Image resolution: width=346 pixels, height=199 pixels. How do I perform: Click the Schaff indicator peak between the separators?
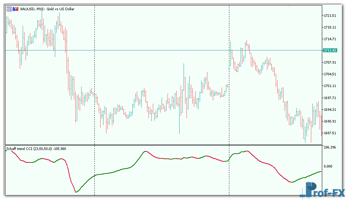pos(146,151)
